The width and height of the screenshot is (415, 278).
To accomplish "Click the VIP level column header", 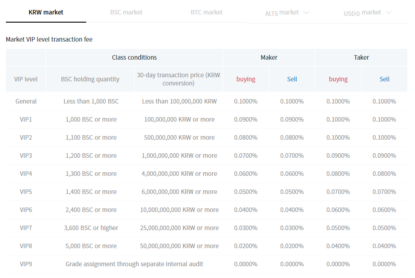I will (x=26, y=79).
